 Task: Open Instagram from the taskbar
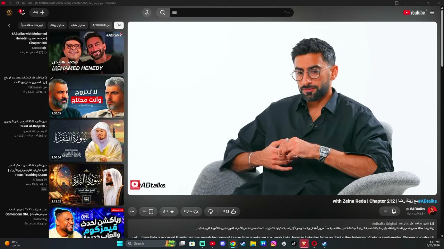pyautogui.click(x=274, y=243)
